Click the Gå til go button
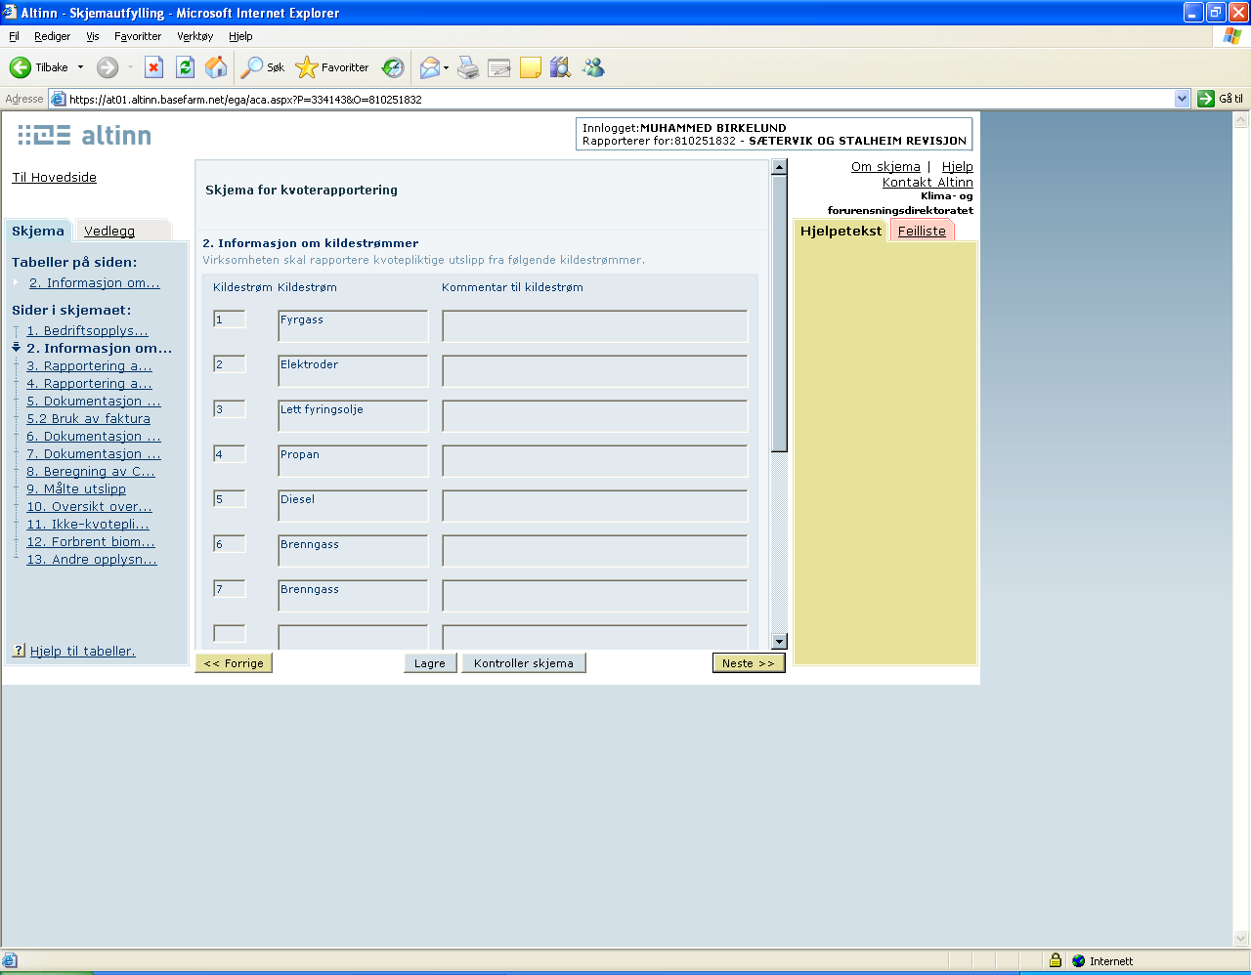 (x=1221, y=99)
